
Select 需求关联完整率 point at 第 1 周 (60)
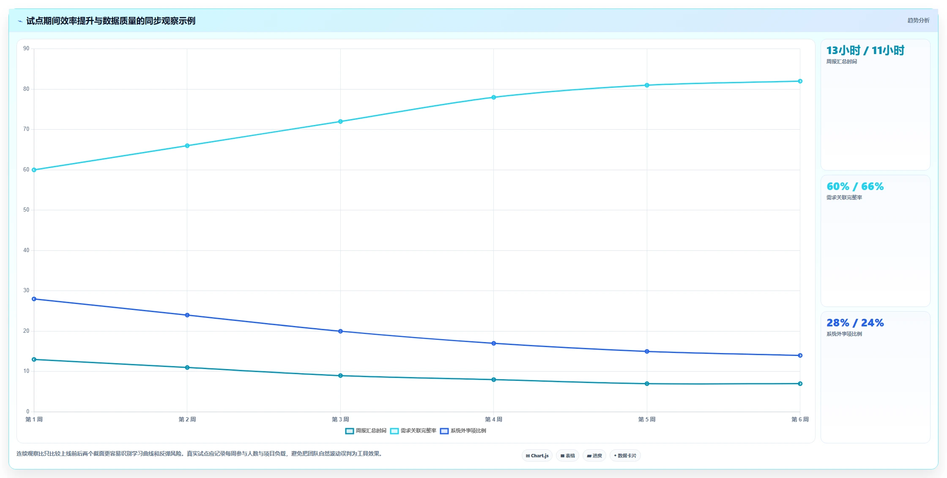click(34, 170)
